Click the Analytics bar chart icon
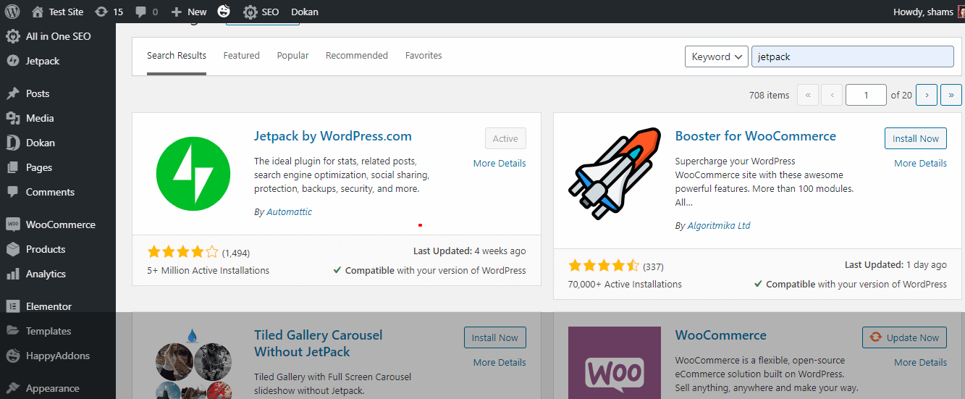This screenshot has width=965, height=399. click(12, 274)
